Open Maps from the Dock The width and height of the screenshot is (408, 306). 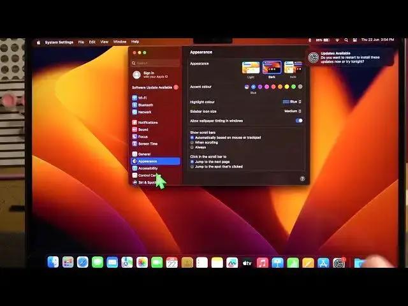coord(127,262)
